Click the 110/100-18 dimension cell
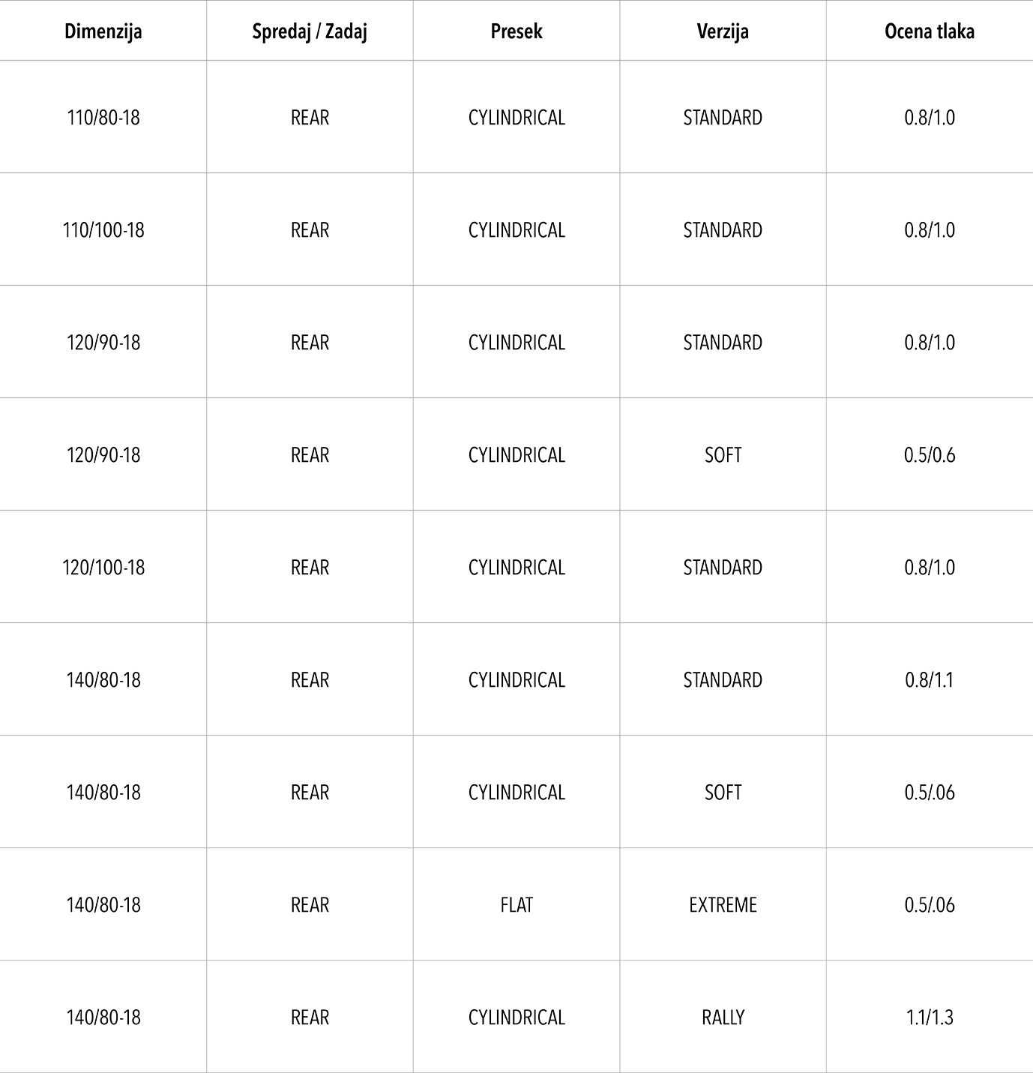Viewport: 1033px width, 1073px height. pos(103,230)
